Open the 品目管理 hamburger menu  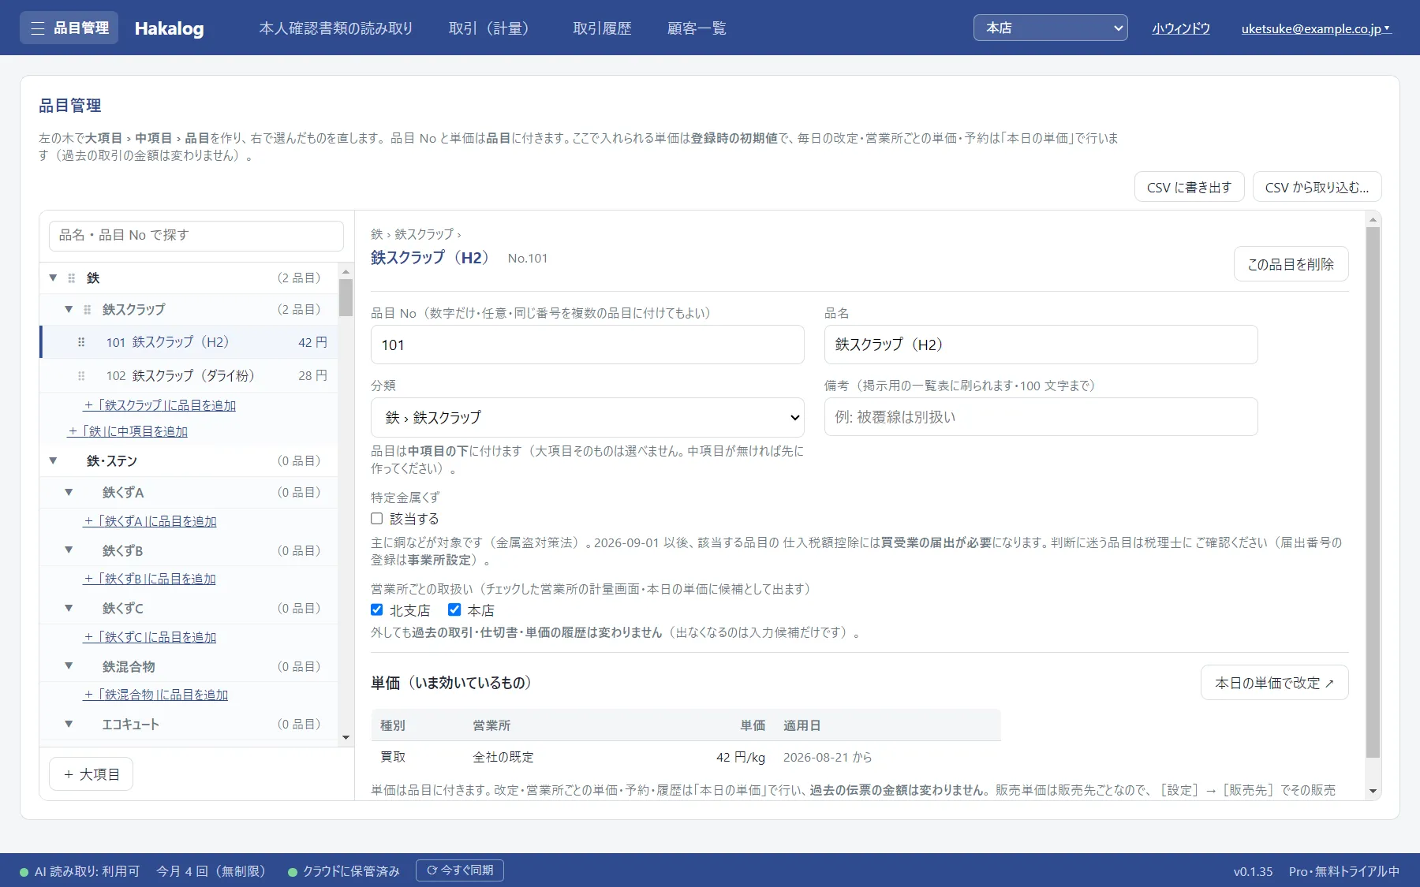coord(69,28)
